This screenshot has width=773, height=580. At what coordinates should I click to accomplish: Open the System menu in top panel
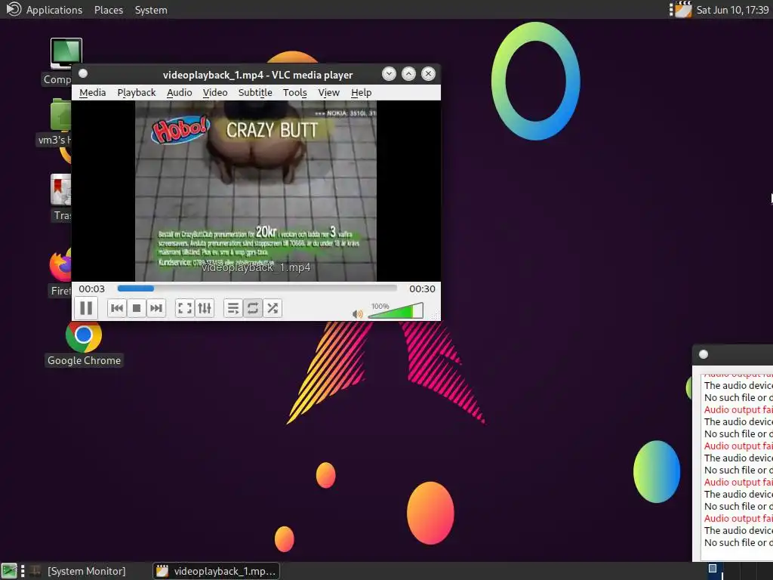[x=151, y=10]
